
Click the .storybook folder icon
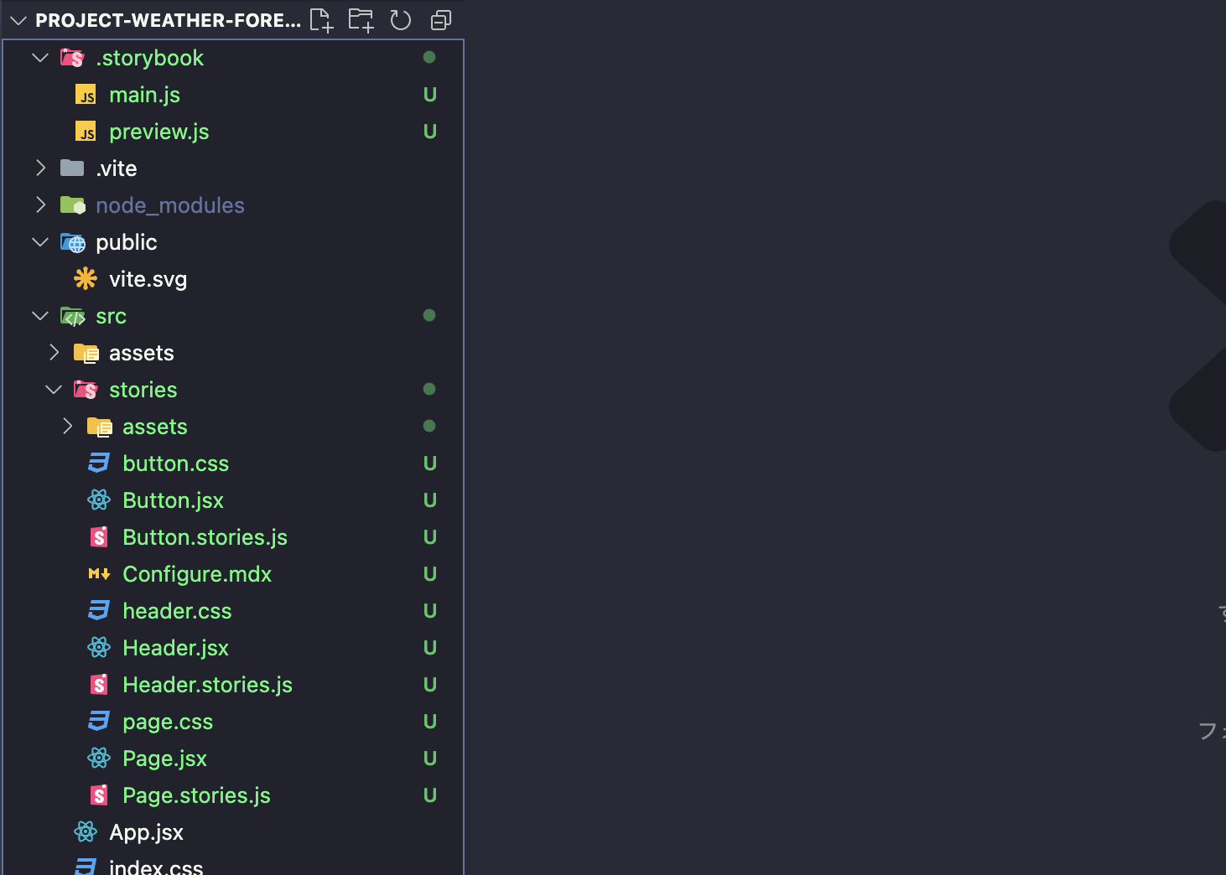72,58
